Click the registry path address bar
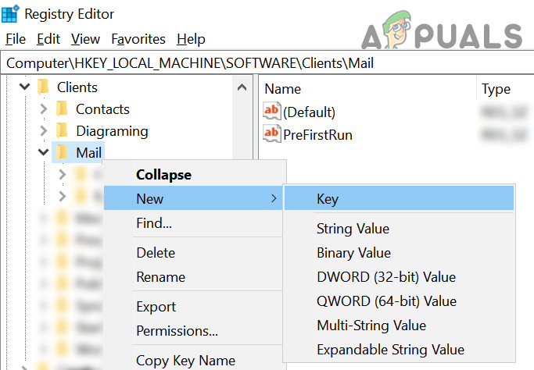Image resolution: width=534 pixels, height=370 pixels. [x=266, y=62]
